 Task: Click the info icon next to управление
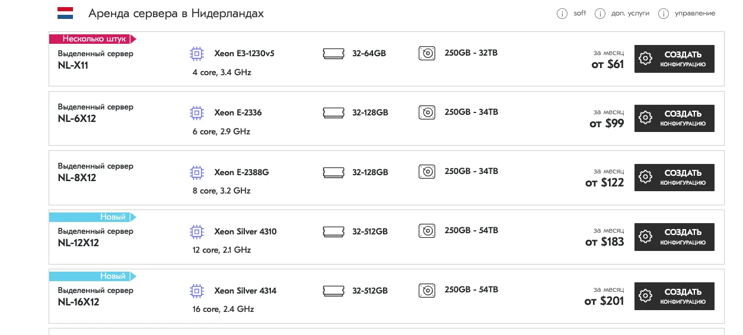pyautogui.click(x=664, y=14)
